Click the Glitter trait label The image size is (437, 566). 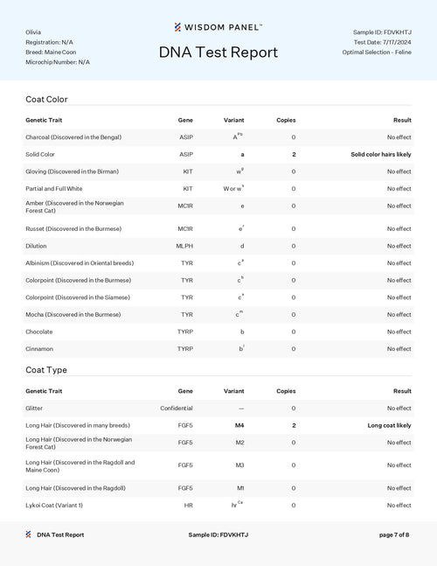tap(34, 409)
